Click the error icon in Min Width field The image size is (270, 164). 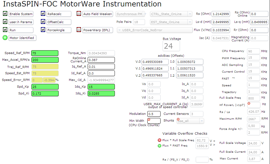click(x=149, y=120)
